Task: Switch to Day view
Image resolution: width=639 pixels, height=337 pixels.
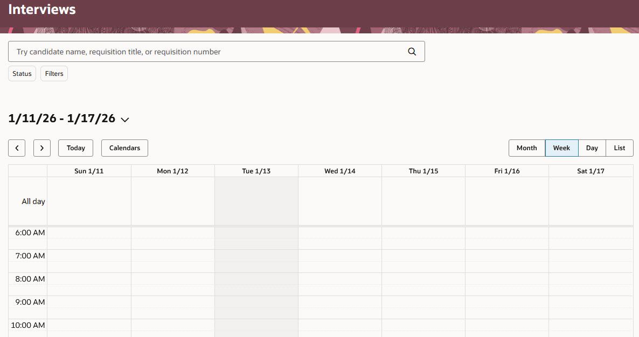Action: tap(592, 148)
